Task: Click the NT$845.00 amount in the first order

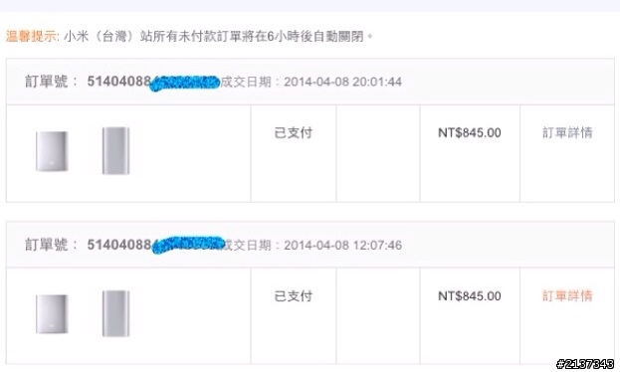Action: pos(470,133)
